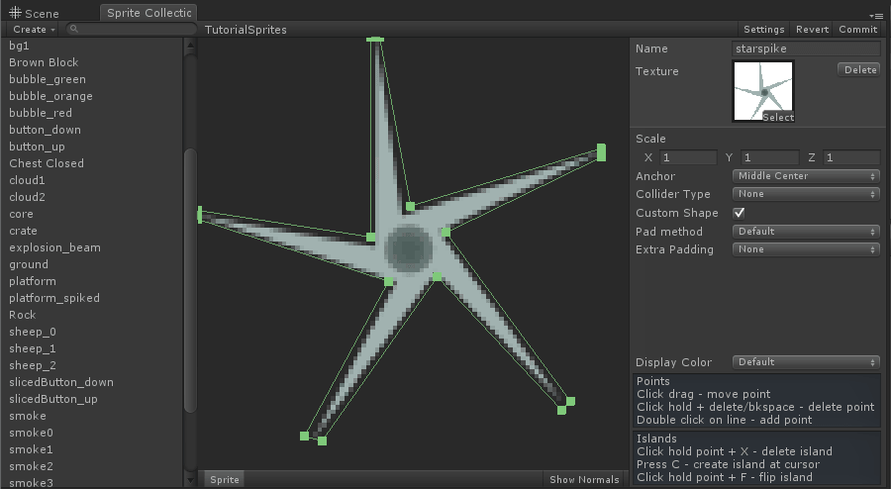Screen dimensions: 891x489
Task: Click the Scene tab grid icon
Action: 15,13
